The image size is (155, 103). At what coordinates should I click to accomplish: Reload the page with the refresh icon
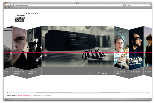[x=122, y=5]
